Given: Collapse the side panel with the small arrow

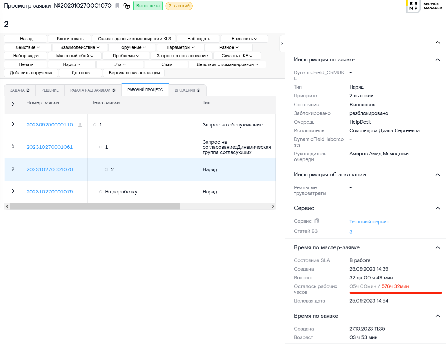Looking at the screenshot, I should pyautogui.click(x=282, y=44).
